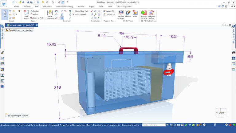Open the Quick Access Toolbar customize dropdown
Screen dimensions: 236x133
coord(68,2)
